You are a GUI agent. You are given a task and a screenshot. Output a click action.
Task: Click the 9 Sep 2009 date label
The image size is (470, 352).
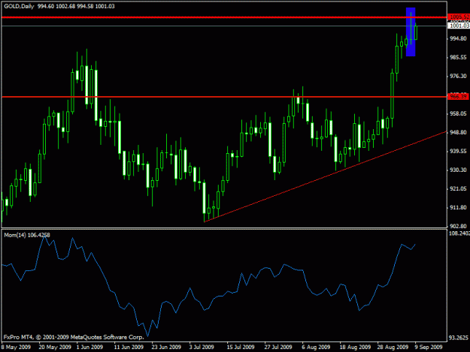pyautogui.click(x=429, y=347)
